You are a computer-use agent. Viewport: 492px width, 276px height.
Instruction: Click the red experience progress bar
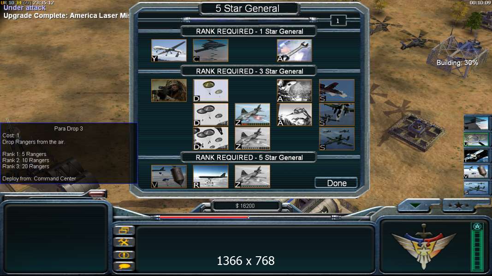(204, 217)
